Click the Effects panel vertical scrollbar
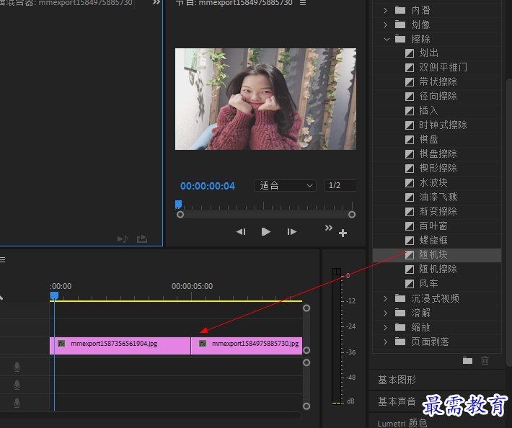512x428 pixels. pos(508,222)
